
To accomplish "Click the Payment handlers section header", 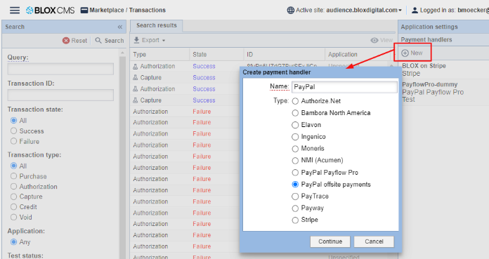I will coord(443,39).
